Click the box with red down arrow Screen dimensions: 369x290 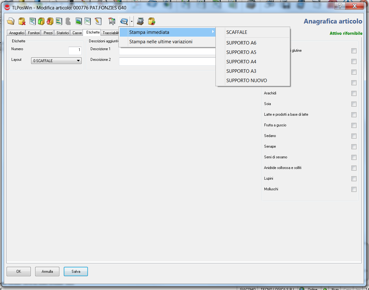(50, 21)
